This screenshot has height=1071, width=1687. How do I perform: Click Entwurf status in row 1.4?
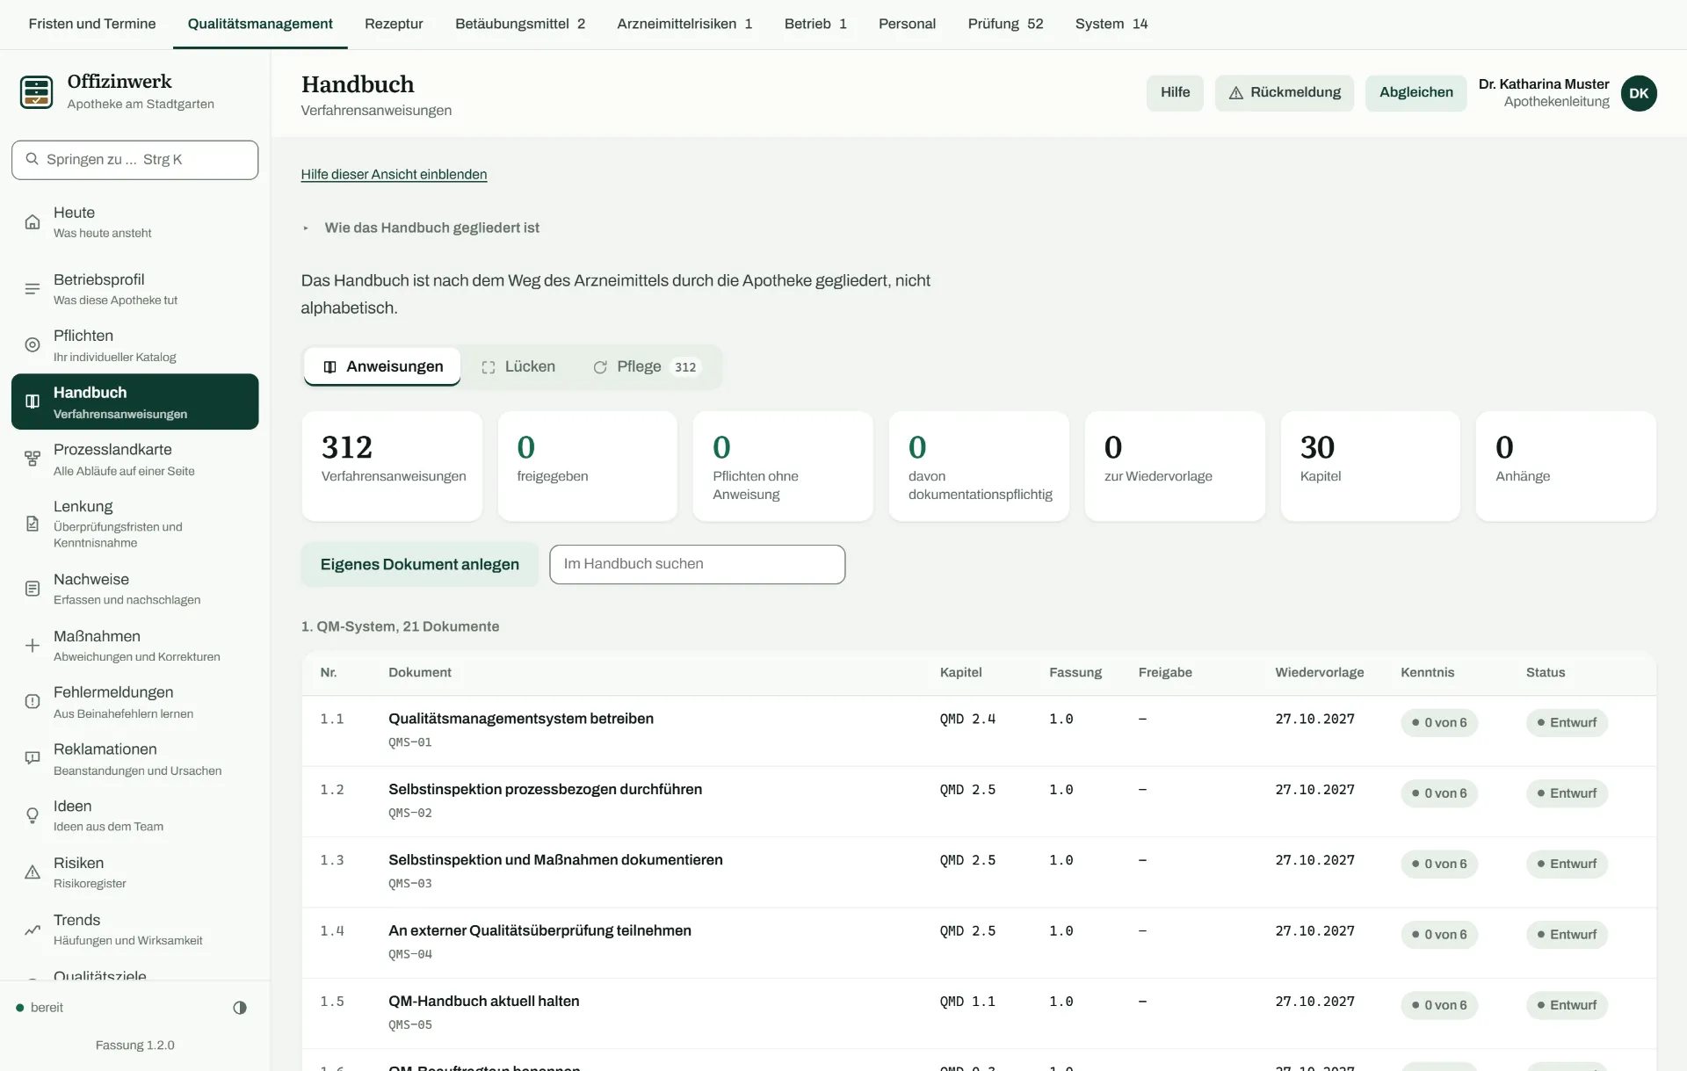(1567, 934)
